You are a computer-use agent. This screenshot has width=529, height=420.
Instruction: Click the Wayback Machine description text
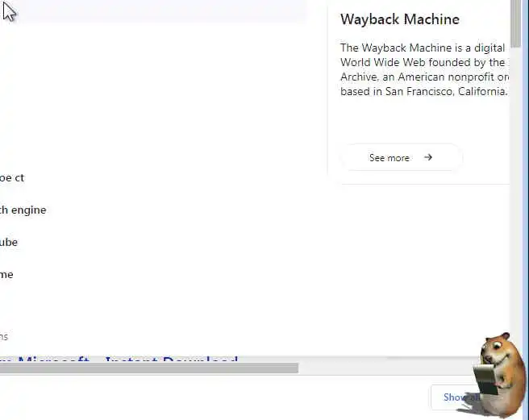point(424,69)
